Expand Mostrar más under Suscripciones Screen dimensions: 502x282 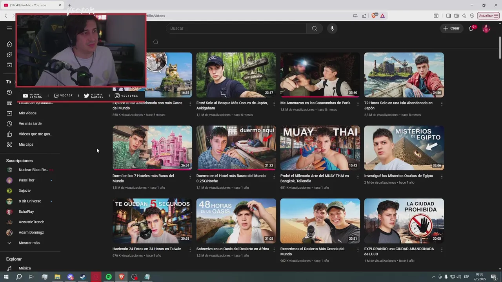30,243
